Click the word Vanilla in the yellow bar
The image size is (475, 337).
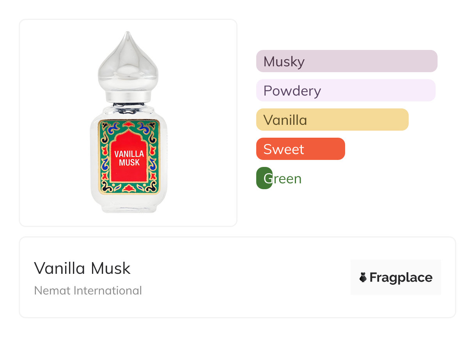[x=285, y=120]
